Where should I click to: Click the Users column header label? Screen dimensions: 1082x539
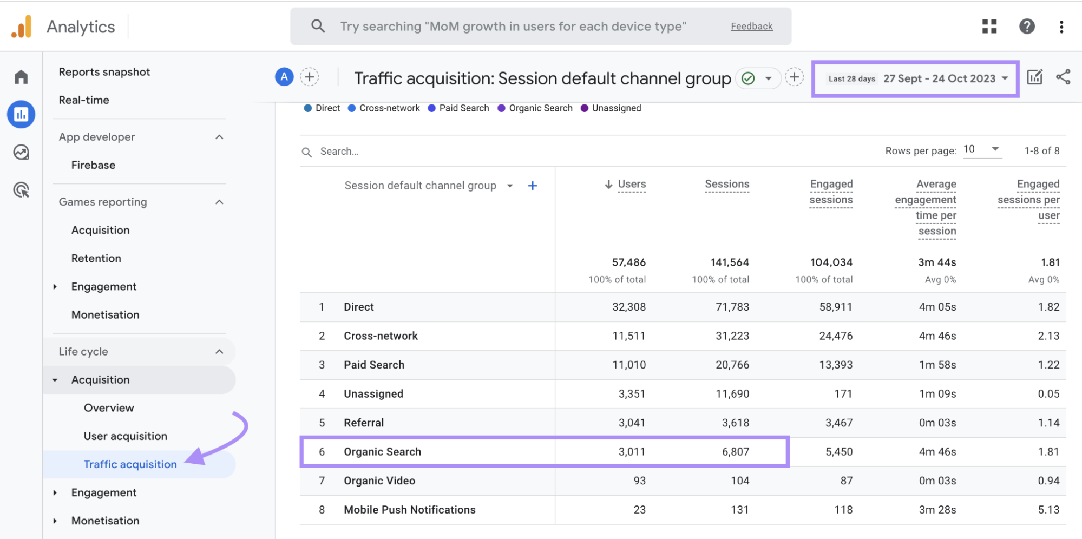pos(632,184)
